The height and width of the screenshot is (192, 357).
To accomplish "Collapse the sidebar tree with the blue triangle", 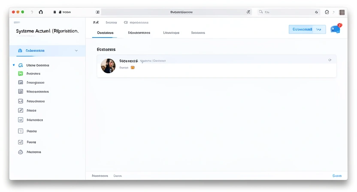I will click(x=14, y=65).
